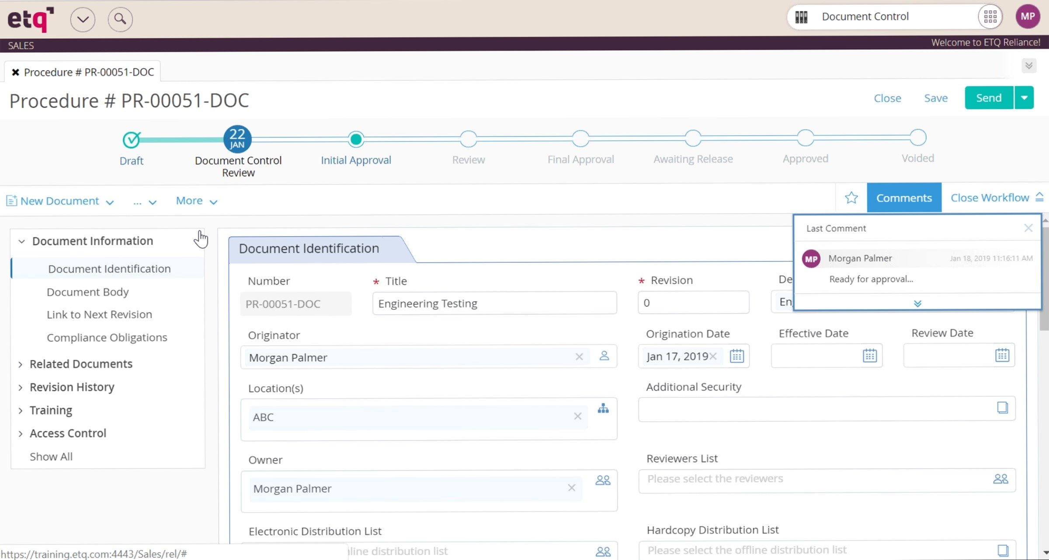Image resolution: width=1049 pixels, height=560 pixels.
Task: Open the app switcher grid near MP avatar
Action: click(x=990, y=16)
